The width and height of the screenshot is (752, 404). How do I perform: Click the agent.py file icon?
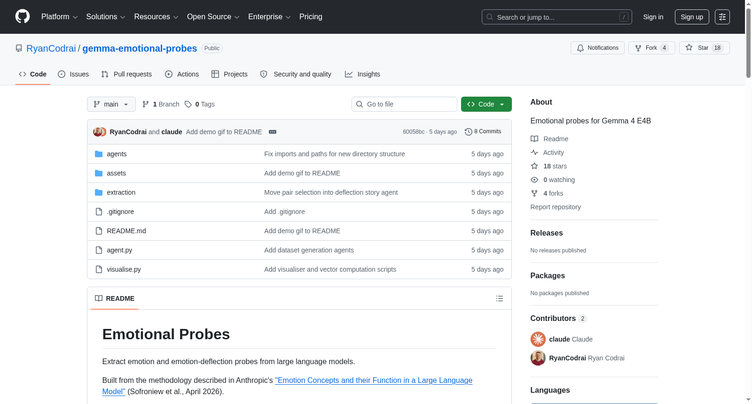[x=99, y=250]
